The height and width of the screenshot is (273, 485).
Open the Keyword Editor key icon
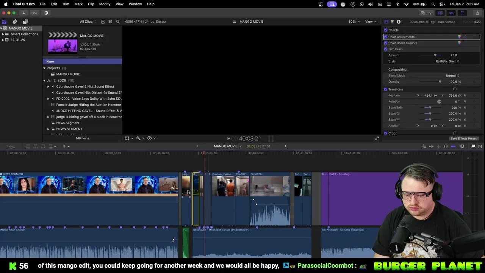click(34, 13)
